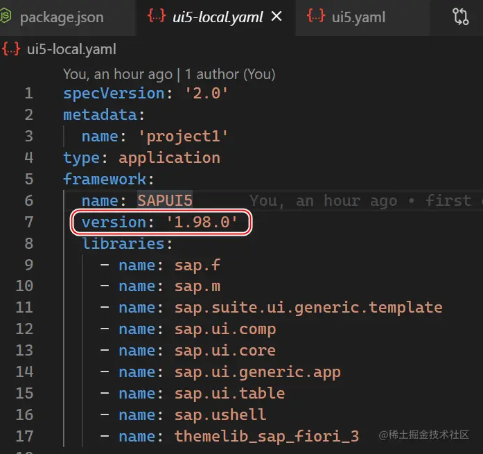Click the open changes compare icon

(x=460, y=17)
